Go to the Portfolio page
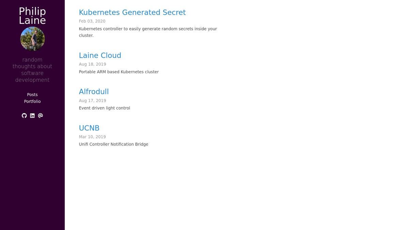Screen dimensions: 409x230 click(x=32, y=102)
